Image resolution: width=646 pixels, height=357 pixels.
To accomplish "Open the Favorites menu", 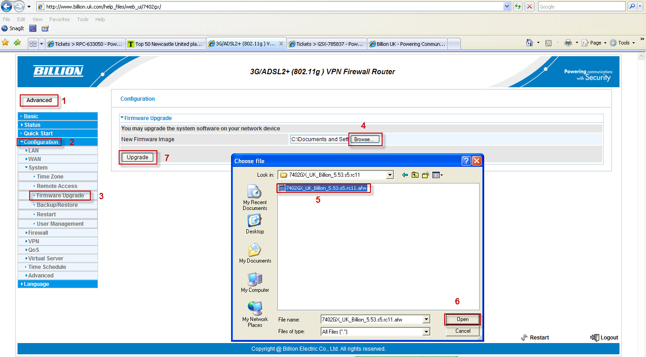I will 59,19.
